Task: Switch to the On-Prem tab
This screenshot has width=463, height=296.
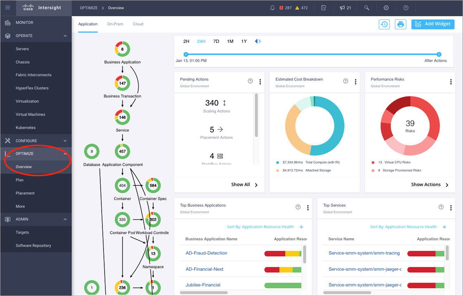Action: point(115,24)
